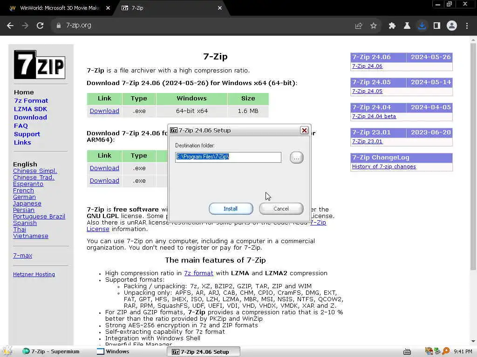Viewport: 477px width, 357px height.
Task: Open the browser three-dot menu
Action: (467, 26)
